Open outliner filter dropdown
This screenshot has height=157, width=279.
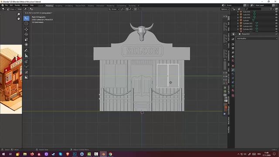click(x=272, y=9)
